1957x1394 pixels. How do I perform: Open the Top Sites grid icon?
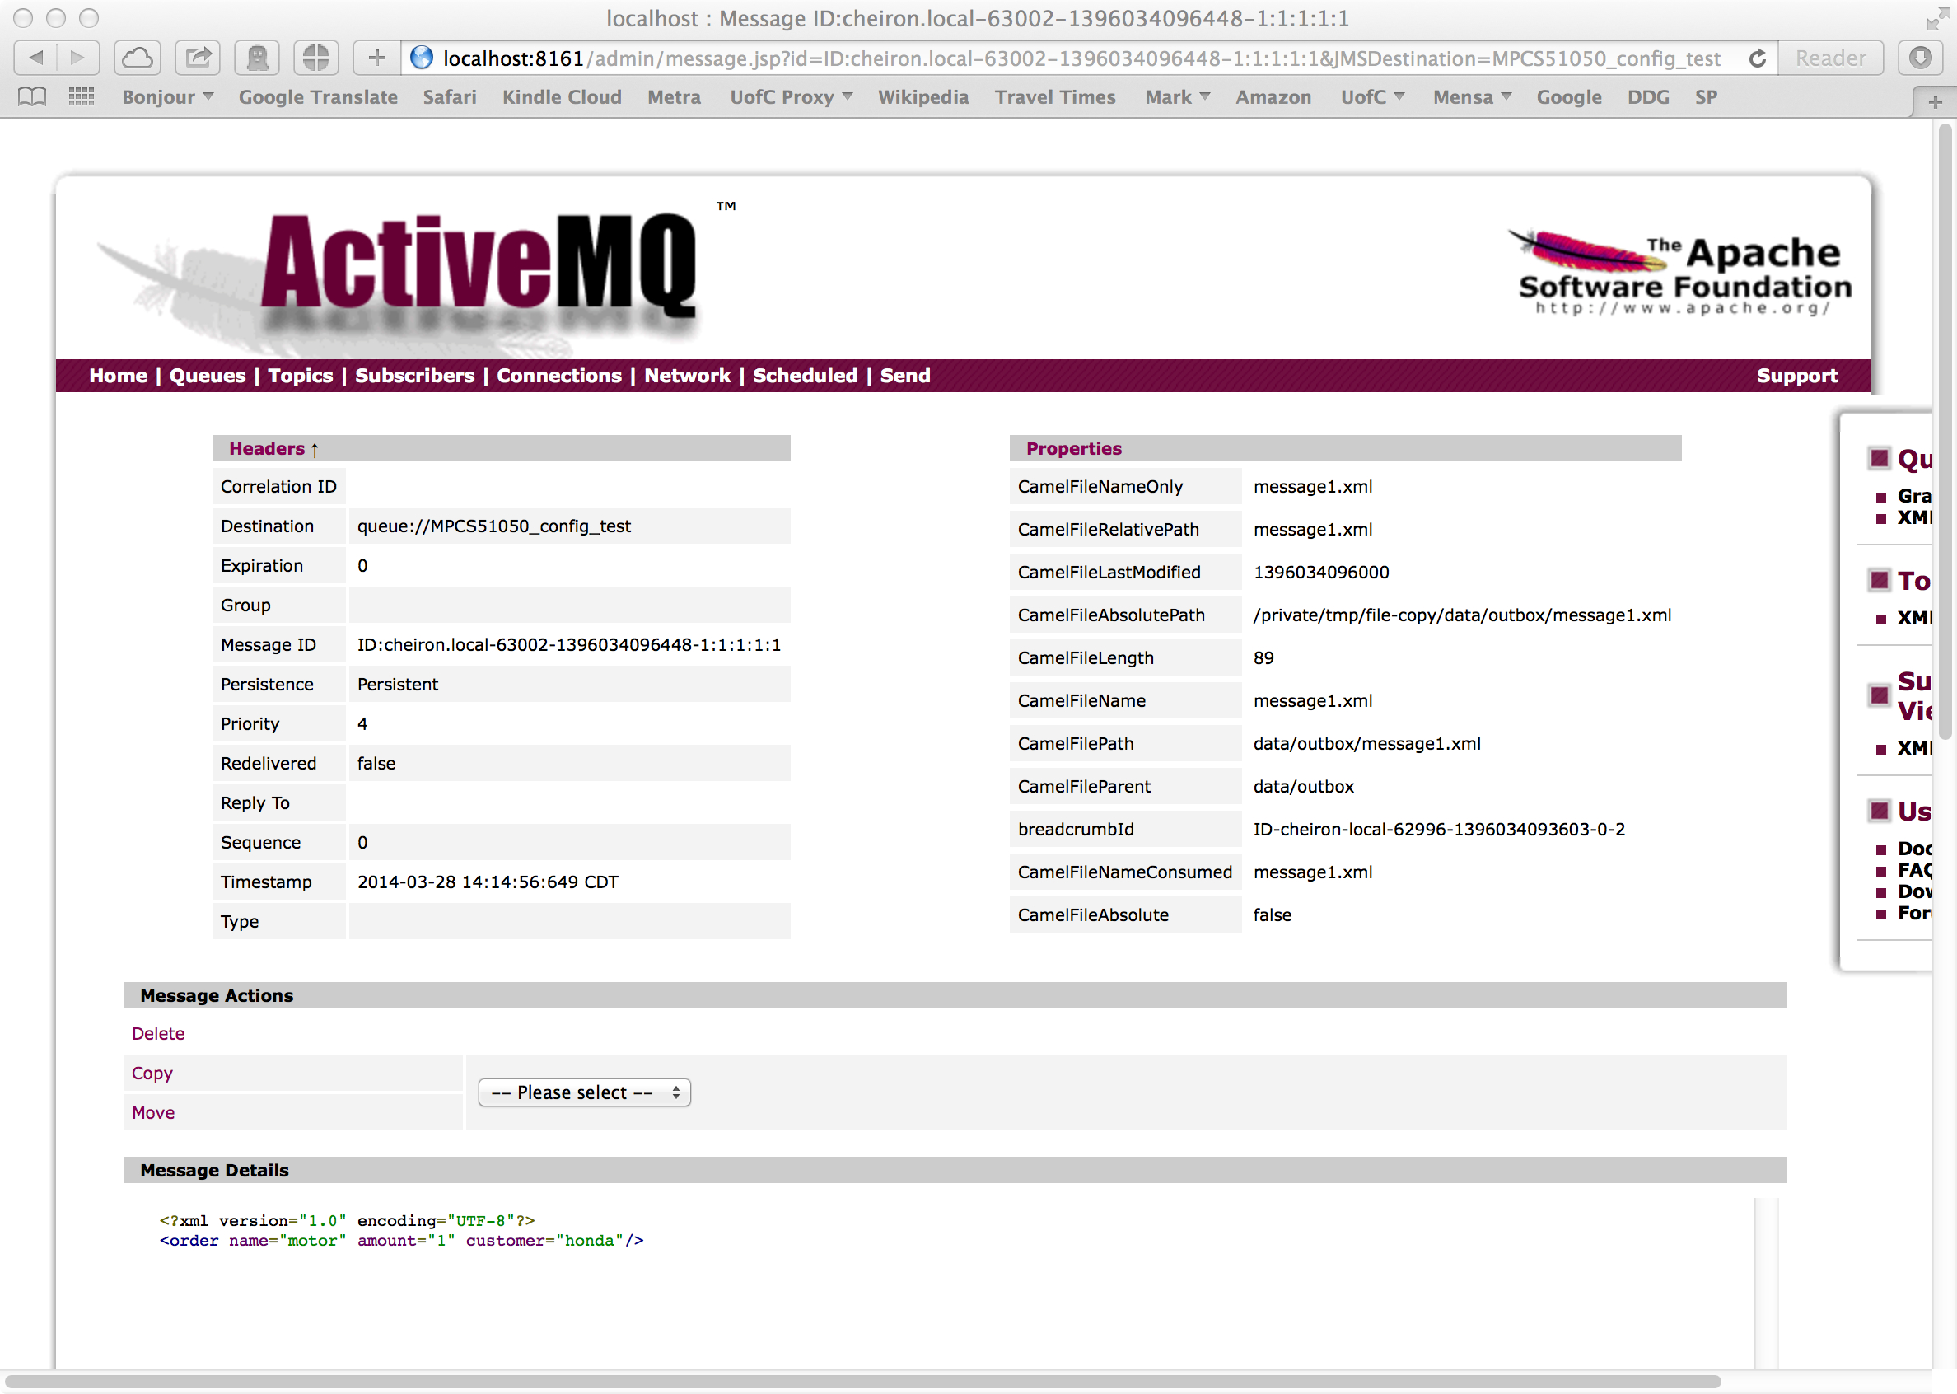point(81,97)
